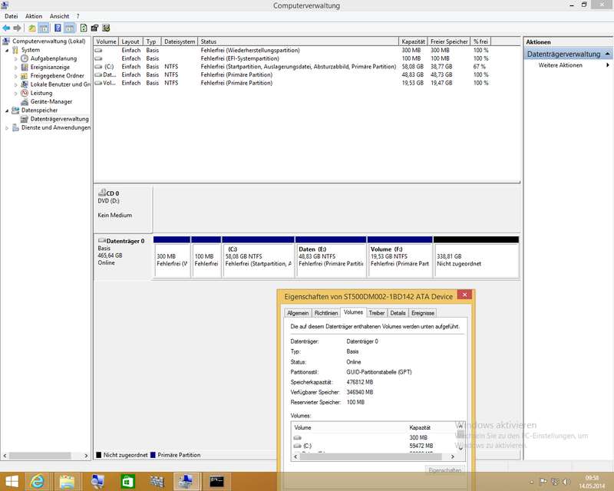Open the Aktion menu

coord(34,16)
